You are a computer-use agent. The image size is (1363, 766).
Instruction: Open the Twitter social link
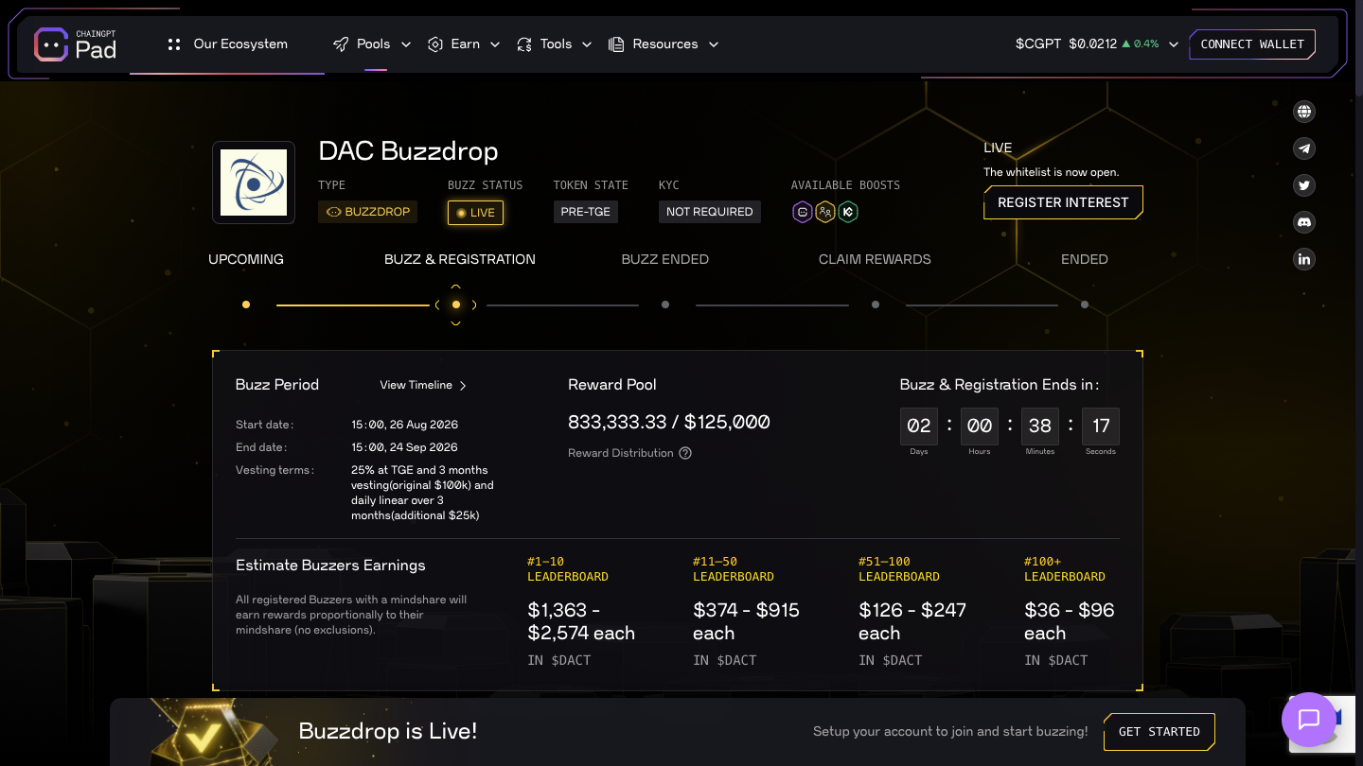point(1304,185)
